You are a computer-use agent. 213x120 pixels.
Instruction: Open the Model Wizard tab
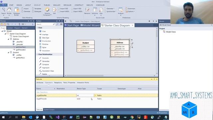pos(90,25)
